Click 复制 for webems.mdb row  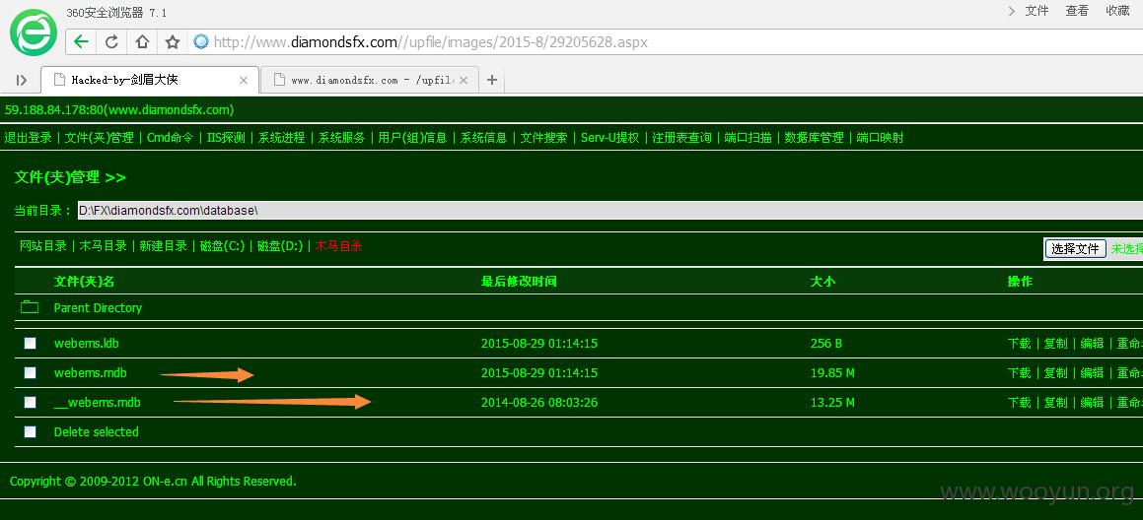[x=1055, y=373]
